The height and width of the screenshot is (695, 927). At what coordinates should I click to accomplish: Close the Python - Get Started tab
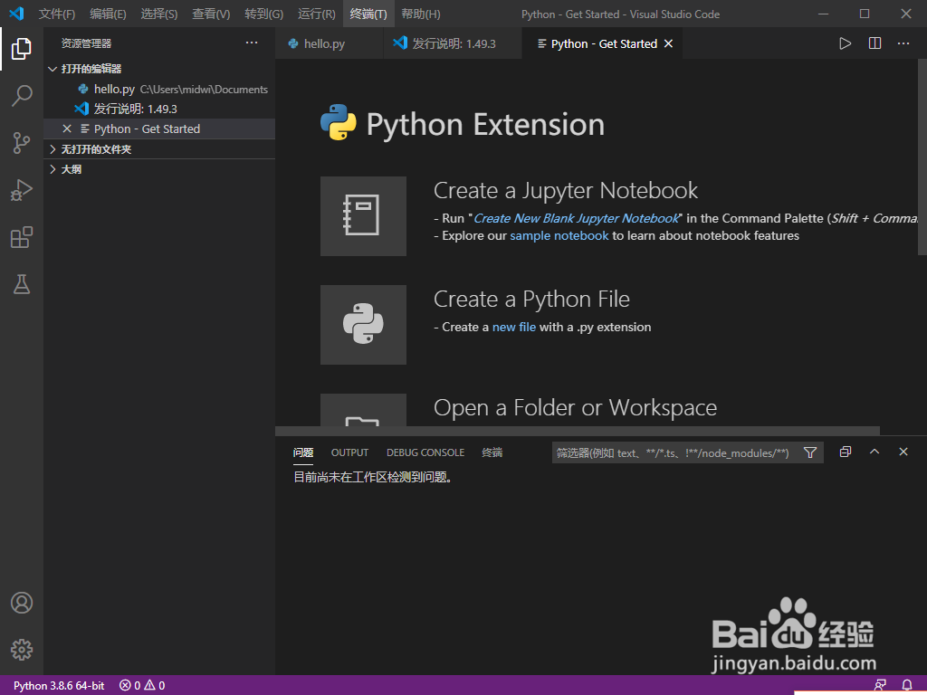click(669, 43)
